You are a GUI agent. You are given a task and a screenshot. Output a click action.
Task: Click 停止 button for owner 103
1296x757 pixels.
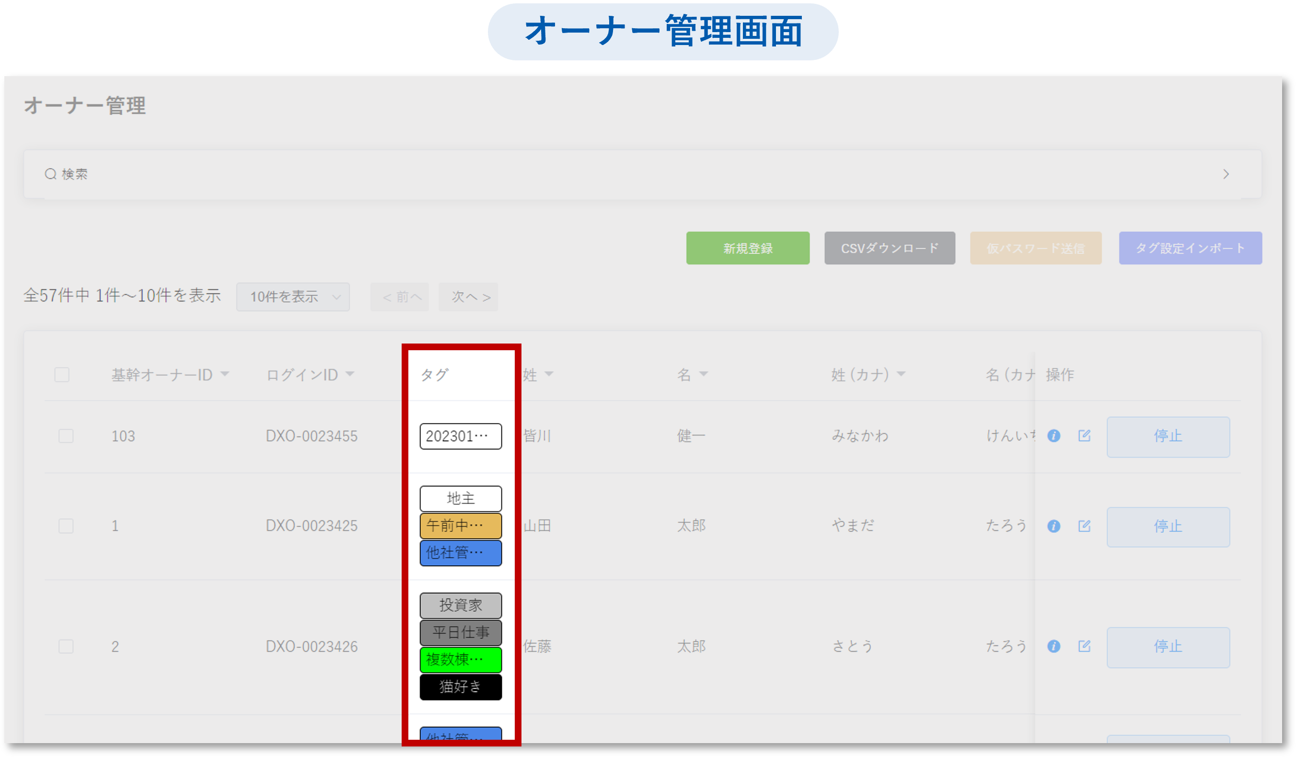[1168, 436]
